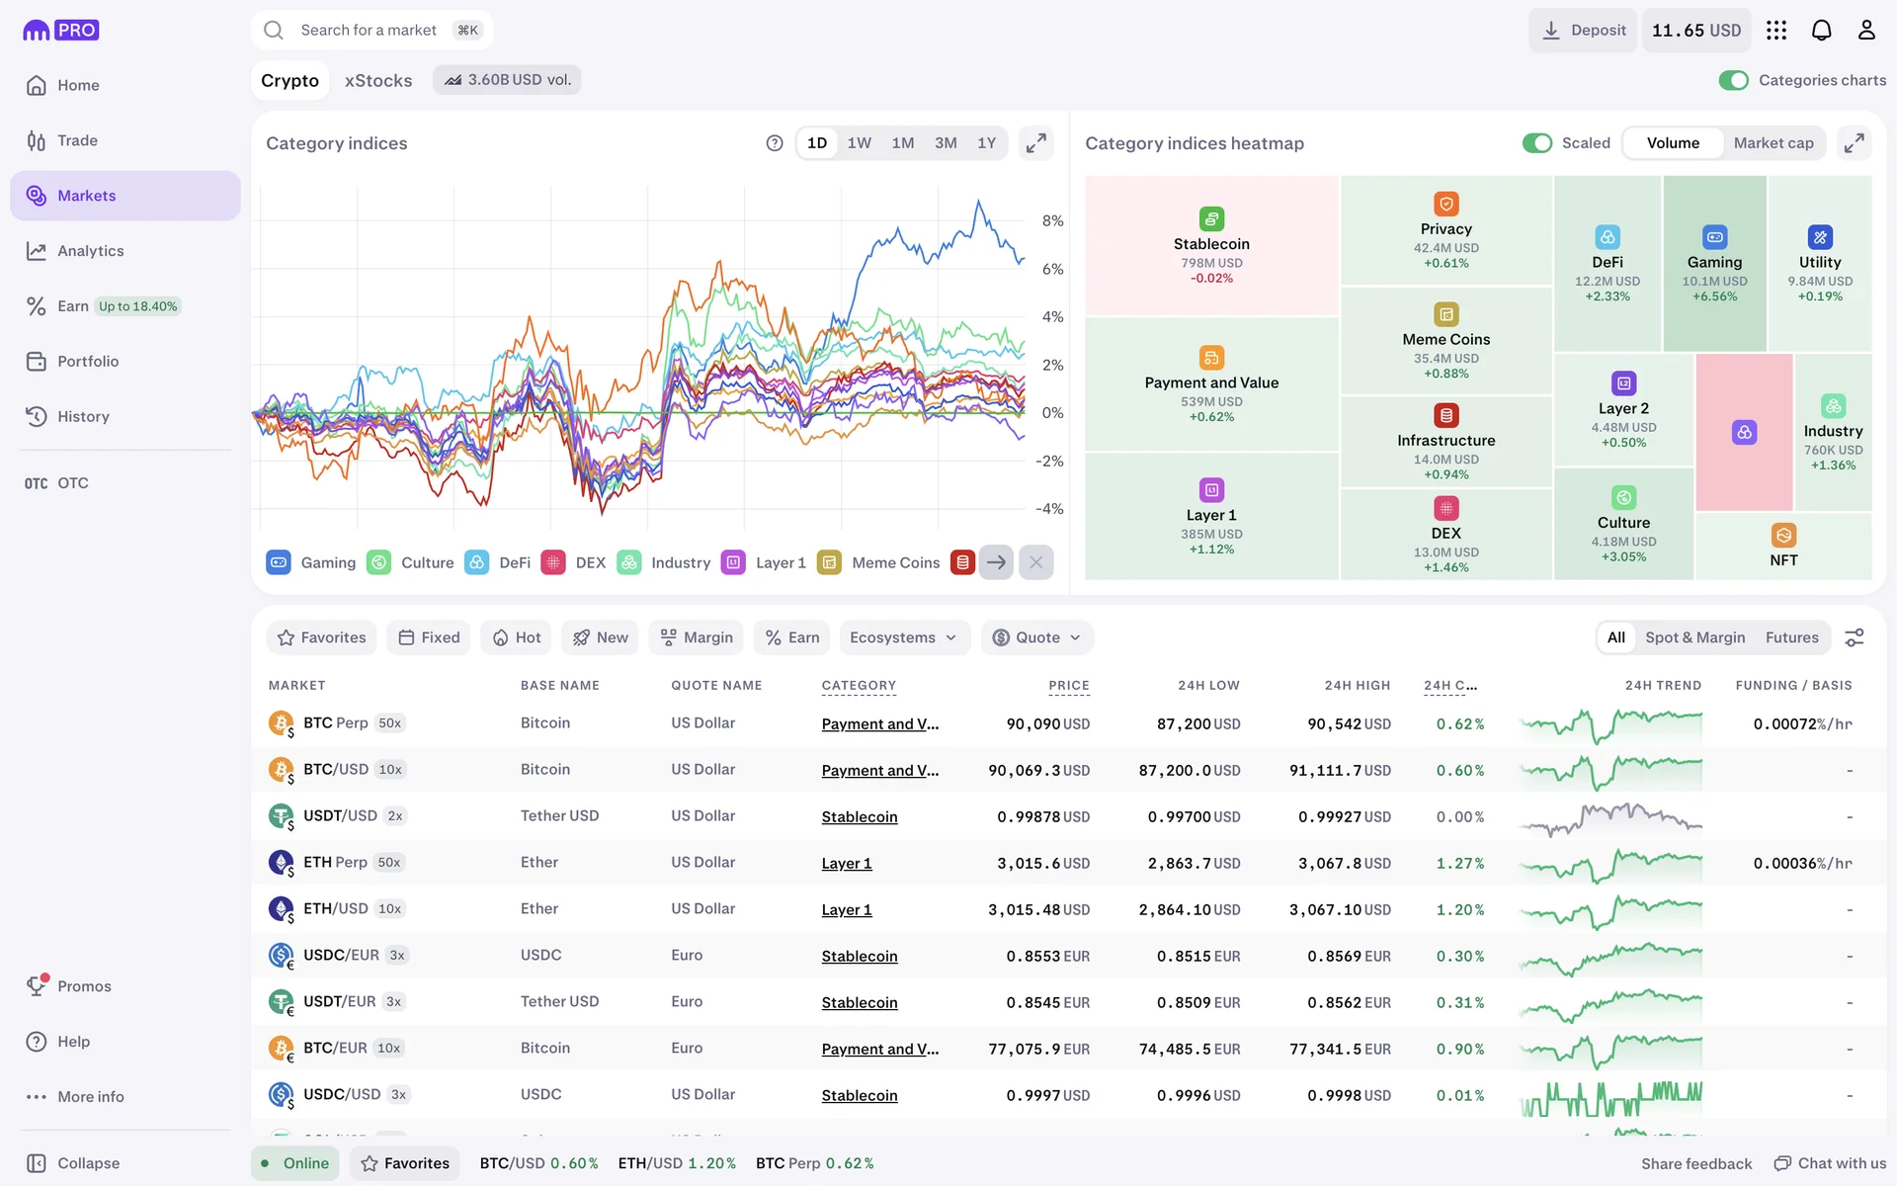Disable the Scaled heatmap toggle
1897x1186 pixels.
(x=1536, y=143)
